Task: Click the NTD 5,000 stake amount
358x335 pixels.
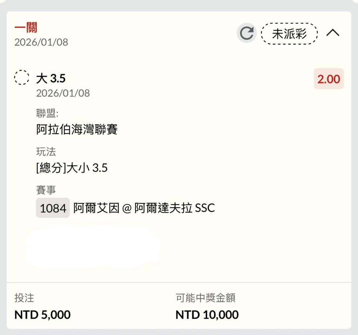Action: pyautogui.click(x=42, y=314)
